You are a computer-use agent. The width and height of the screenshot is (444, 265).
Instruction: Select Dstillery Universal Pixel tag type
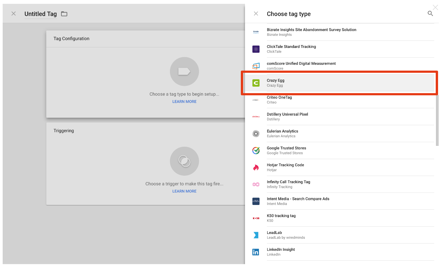tap(340, 117)
